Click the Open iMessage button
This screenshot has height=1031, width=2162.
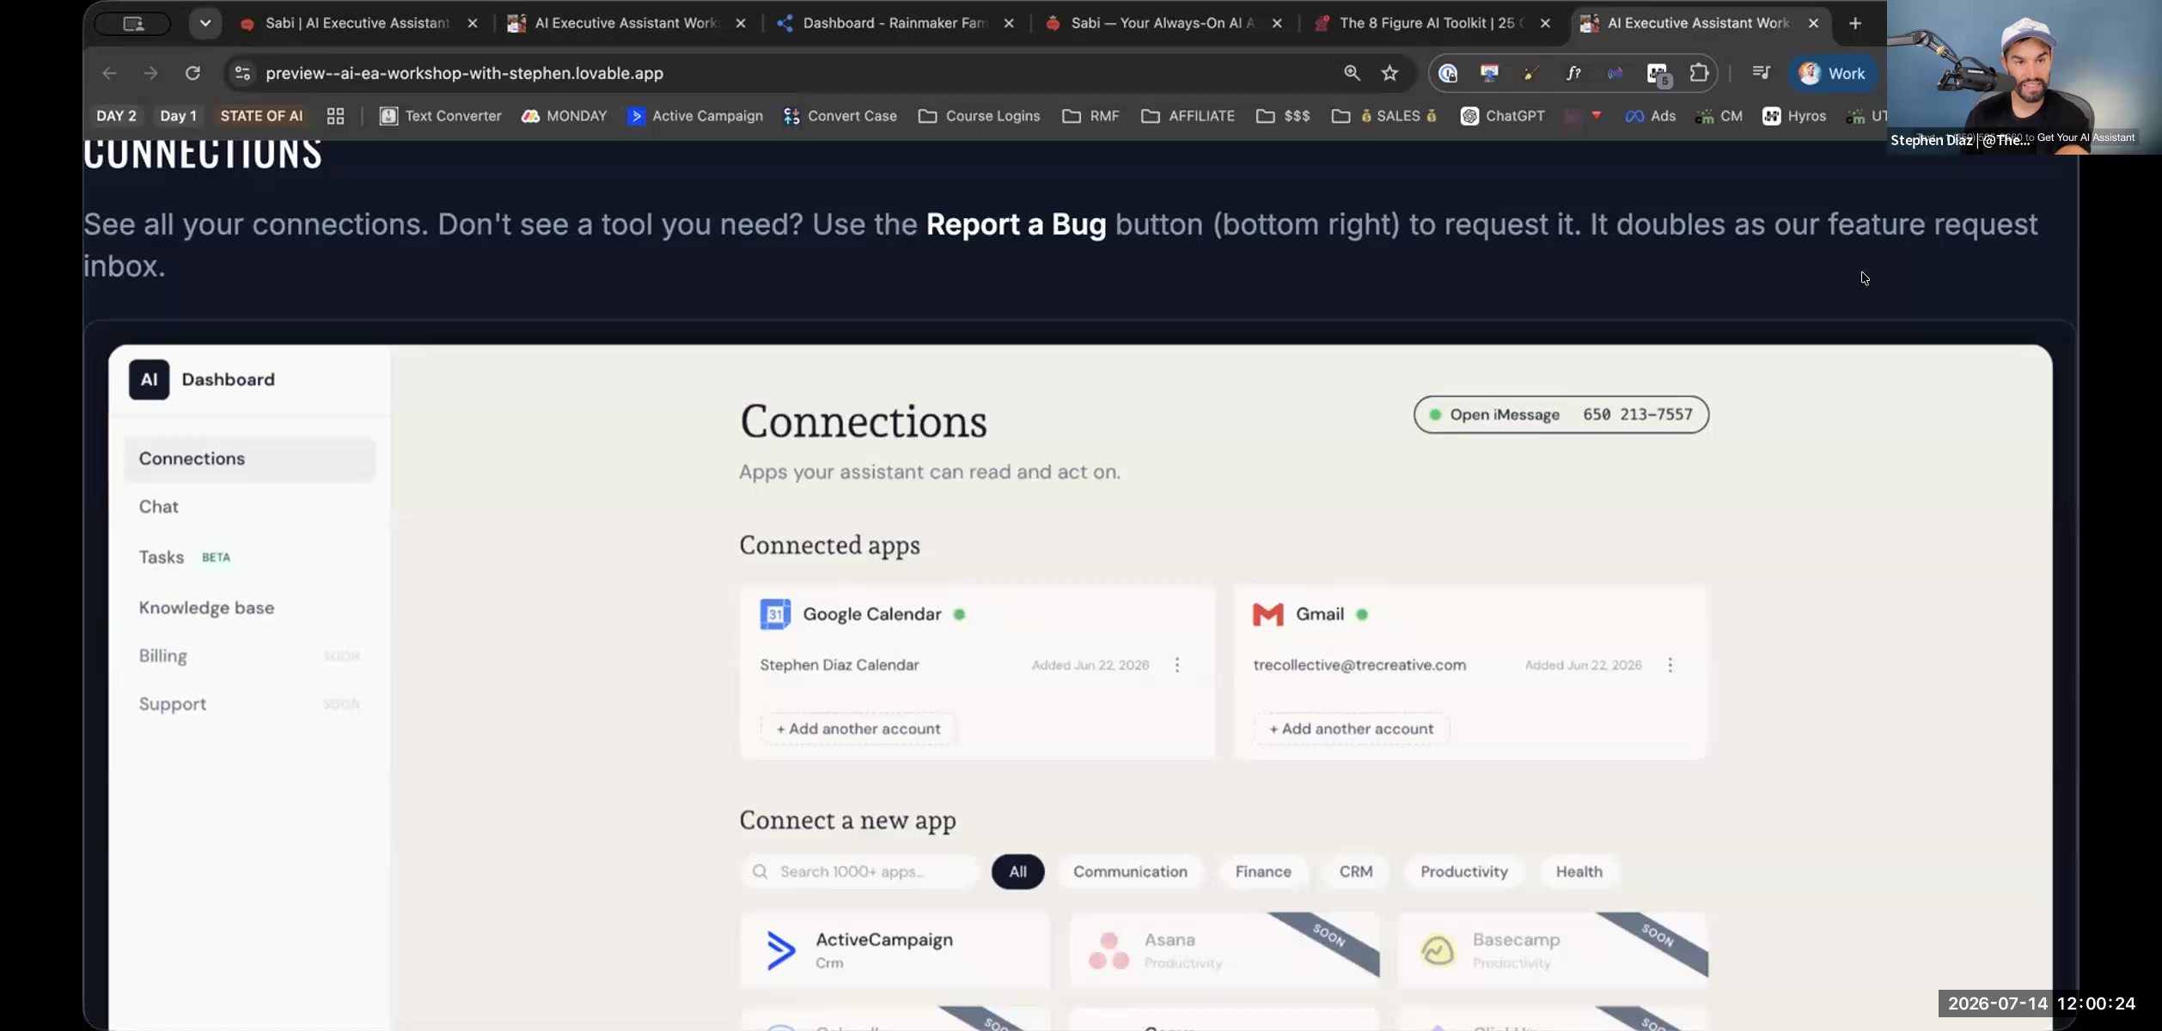(1560, 415)
